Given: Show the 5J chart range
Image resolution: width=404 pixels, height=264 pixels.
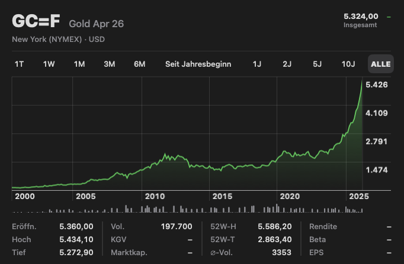Looking at the screenshot, I should pos(317,64).
